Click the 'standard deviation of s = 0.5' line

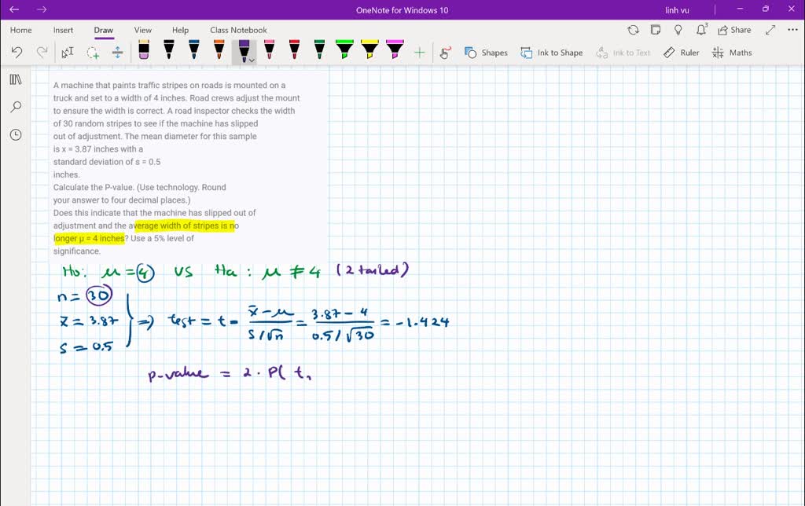pyautogui.click(x=107, y=162)
